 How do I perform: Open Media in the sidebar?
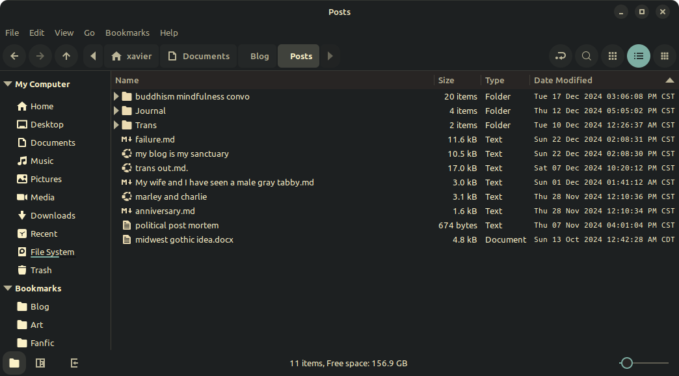(x=42, y=197)
